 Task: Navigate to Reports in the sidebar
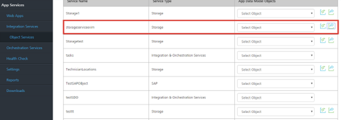coord(13,80)
